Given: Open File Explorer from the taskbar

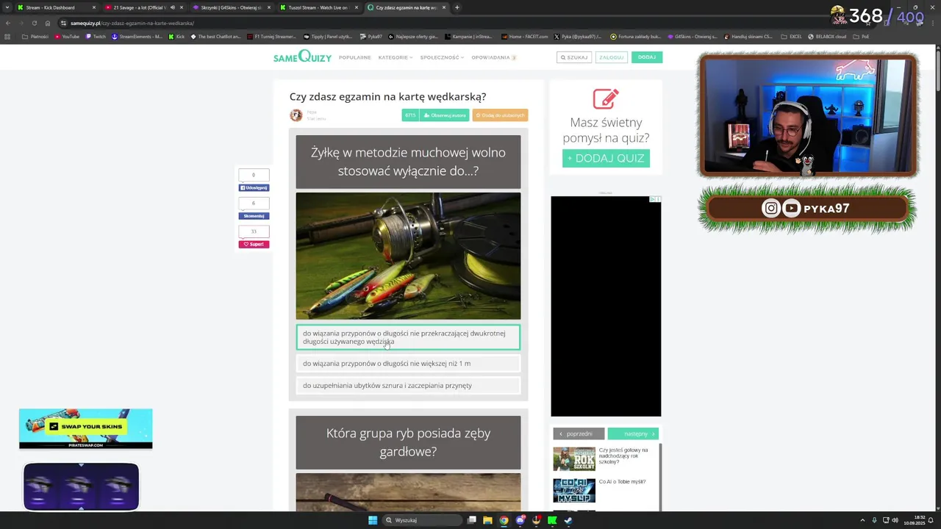Looking at the screenshot, I should pyautogui.click(x=487, y=520).
